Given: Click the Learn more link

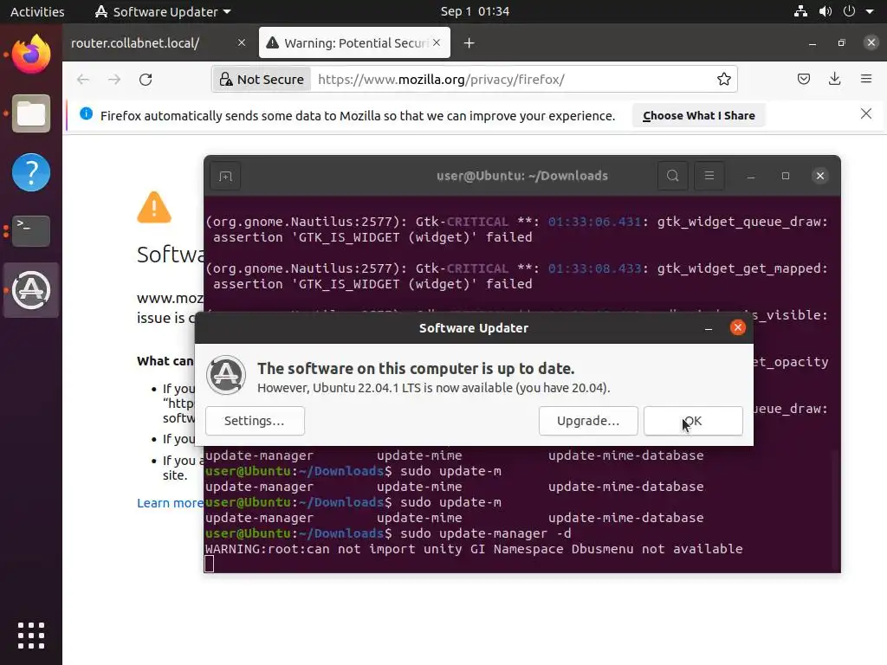Looking at the screenshot, I should click(170, 503).
